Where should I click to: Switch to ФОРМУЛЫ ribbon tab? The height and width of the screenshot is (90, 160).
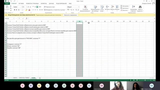44,3
